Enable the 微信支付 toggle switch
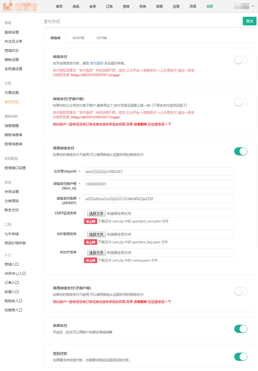The image size is (258, 371). (x=241, y=60)
